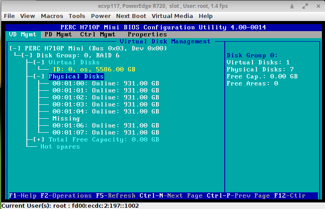Screen dimensions: 325x209
Task: Select virtual disk ID 0 os
Action: pos(94,69)
